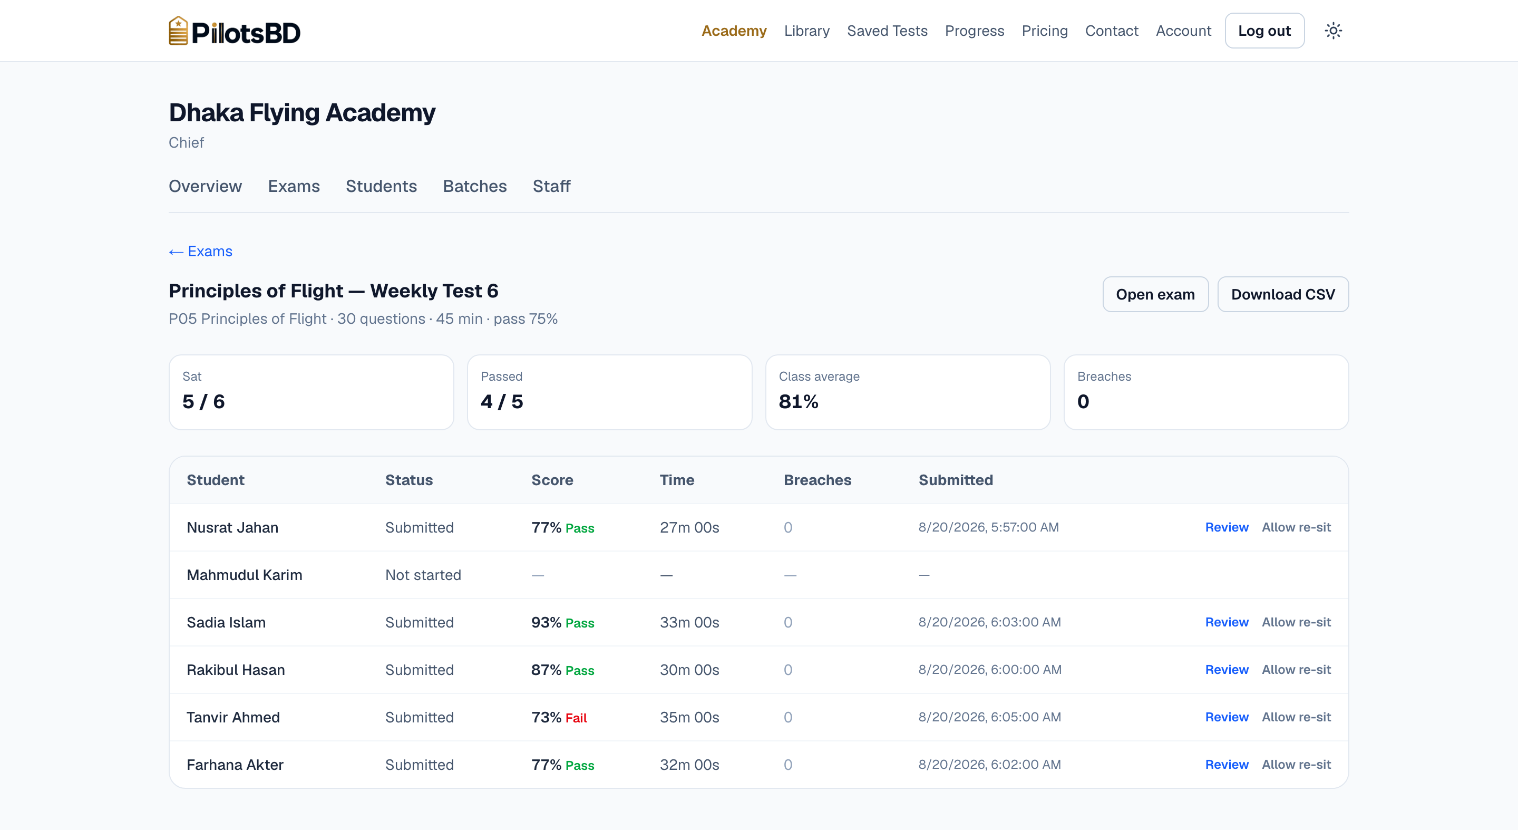The image size is (1518, 830).
Task: Click the PilotsBD logo icon
Action: click(x=178, y=31)
